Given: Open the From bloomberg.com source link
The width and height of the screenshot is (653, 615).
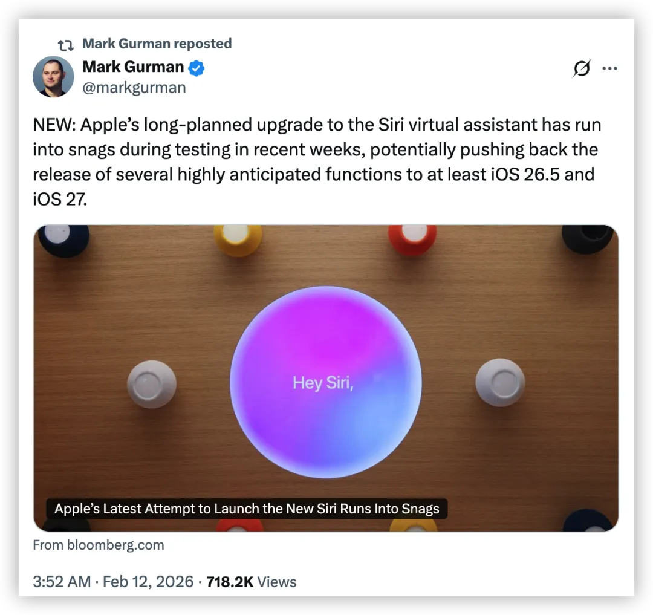Looking at the screenshot, I should point(99,545).
